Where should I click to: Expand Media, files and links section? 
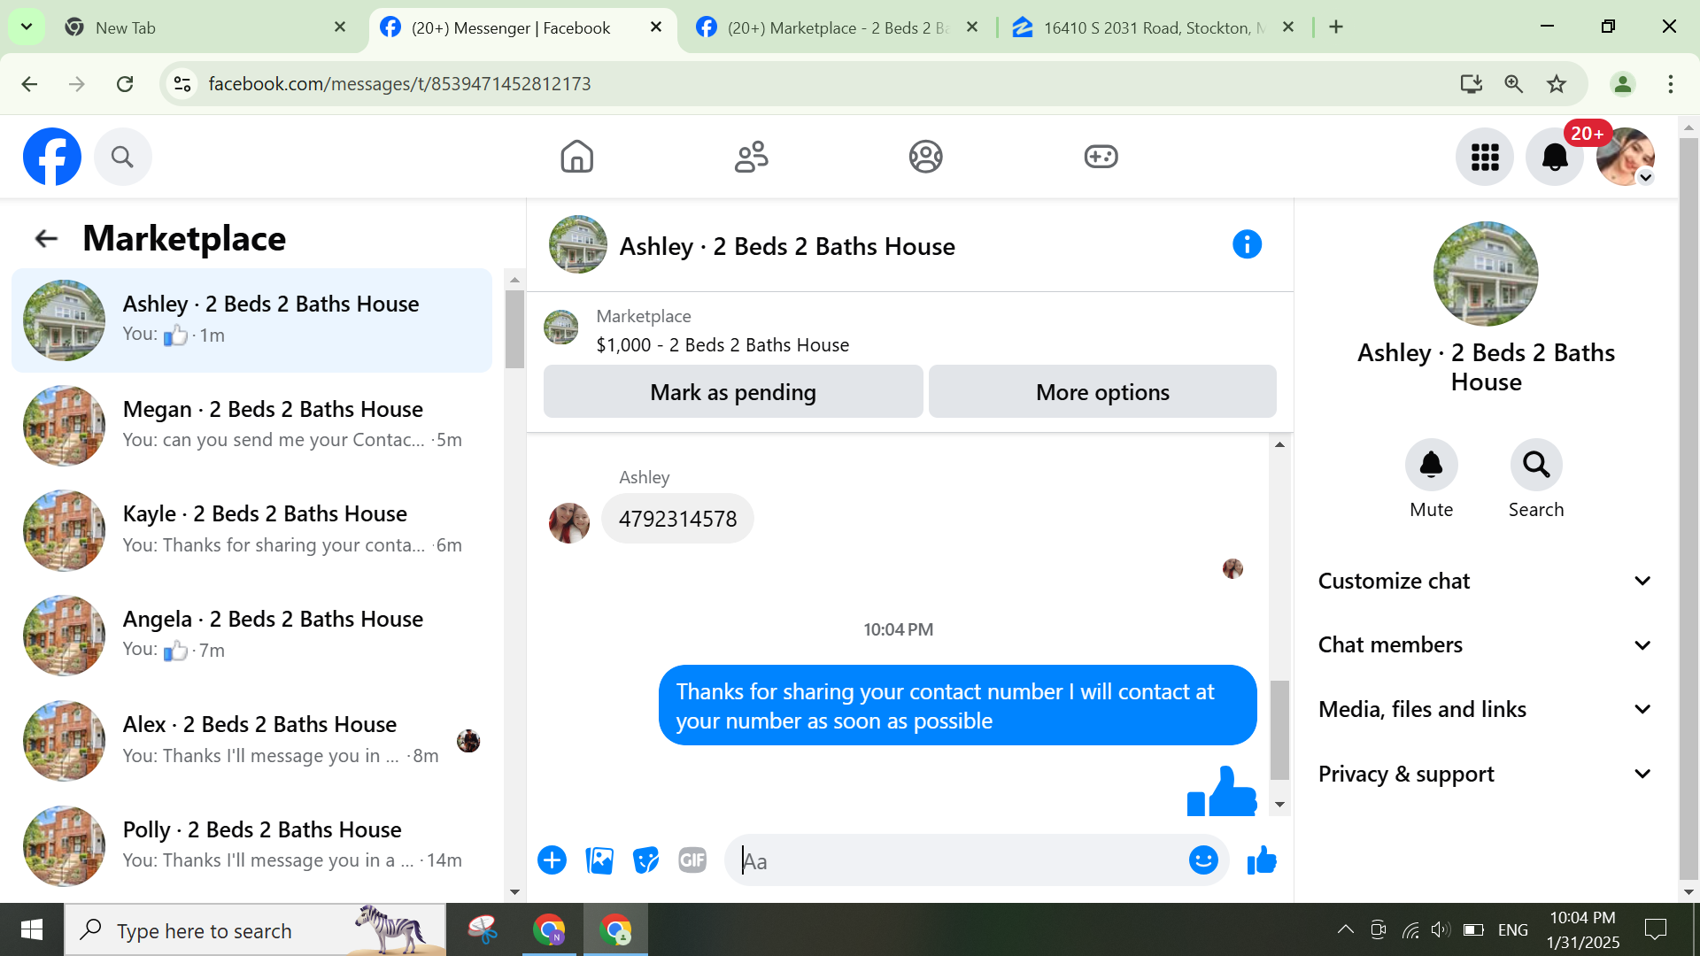coord(1485,710)
